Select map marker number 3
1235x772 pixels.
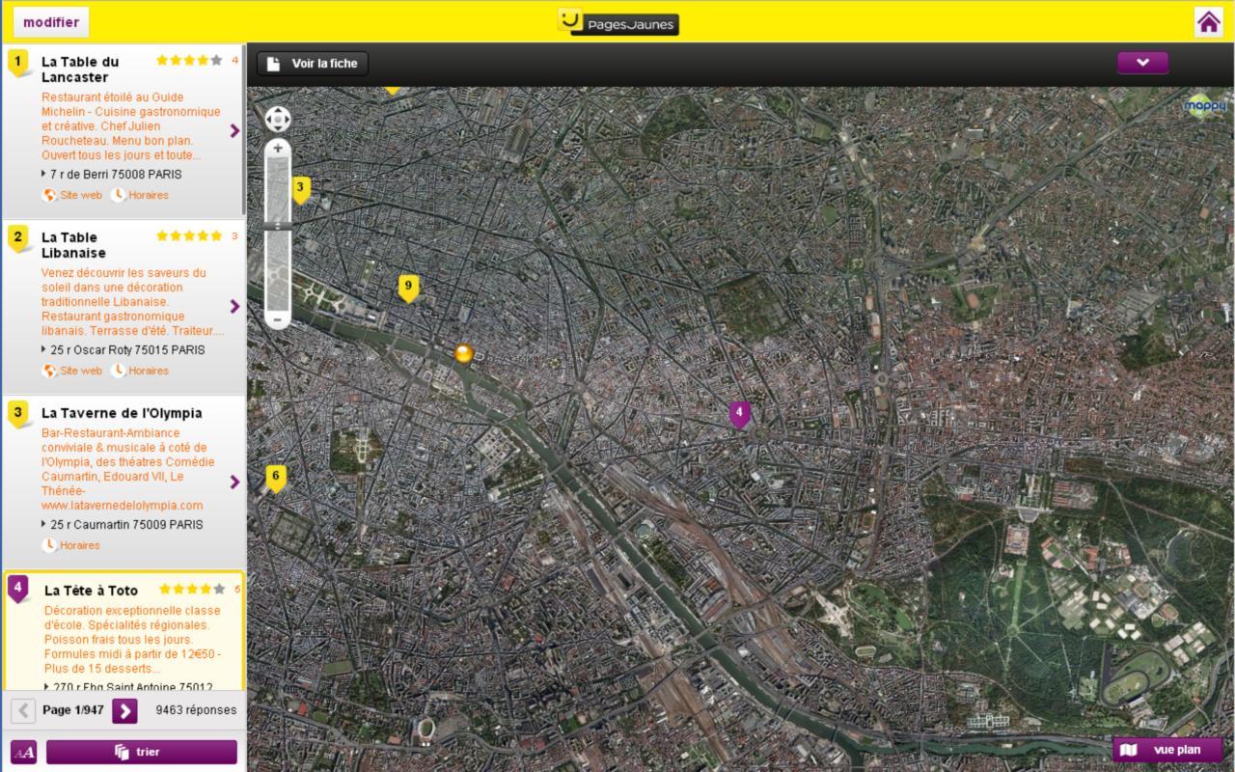pos(301,189)
